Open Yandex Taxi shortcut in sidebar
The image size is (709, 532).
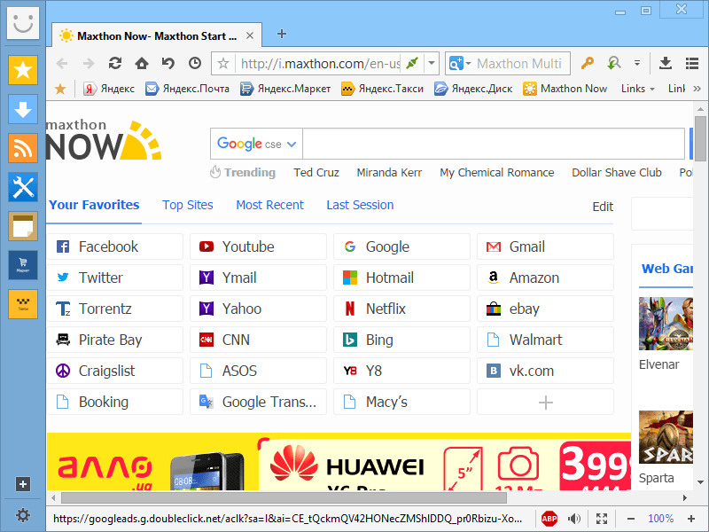[23, 304]
